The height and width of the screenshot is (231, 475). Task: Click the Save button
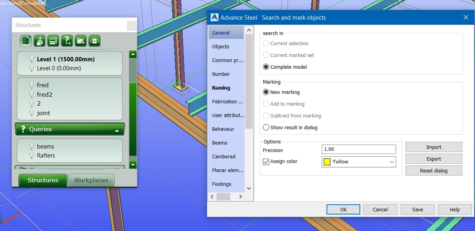[417, 209]
